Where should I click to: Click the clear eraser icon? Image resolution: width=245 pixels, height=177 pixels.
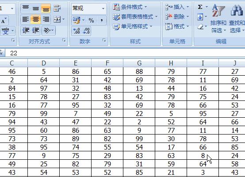point(200,27)
